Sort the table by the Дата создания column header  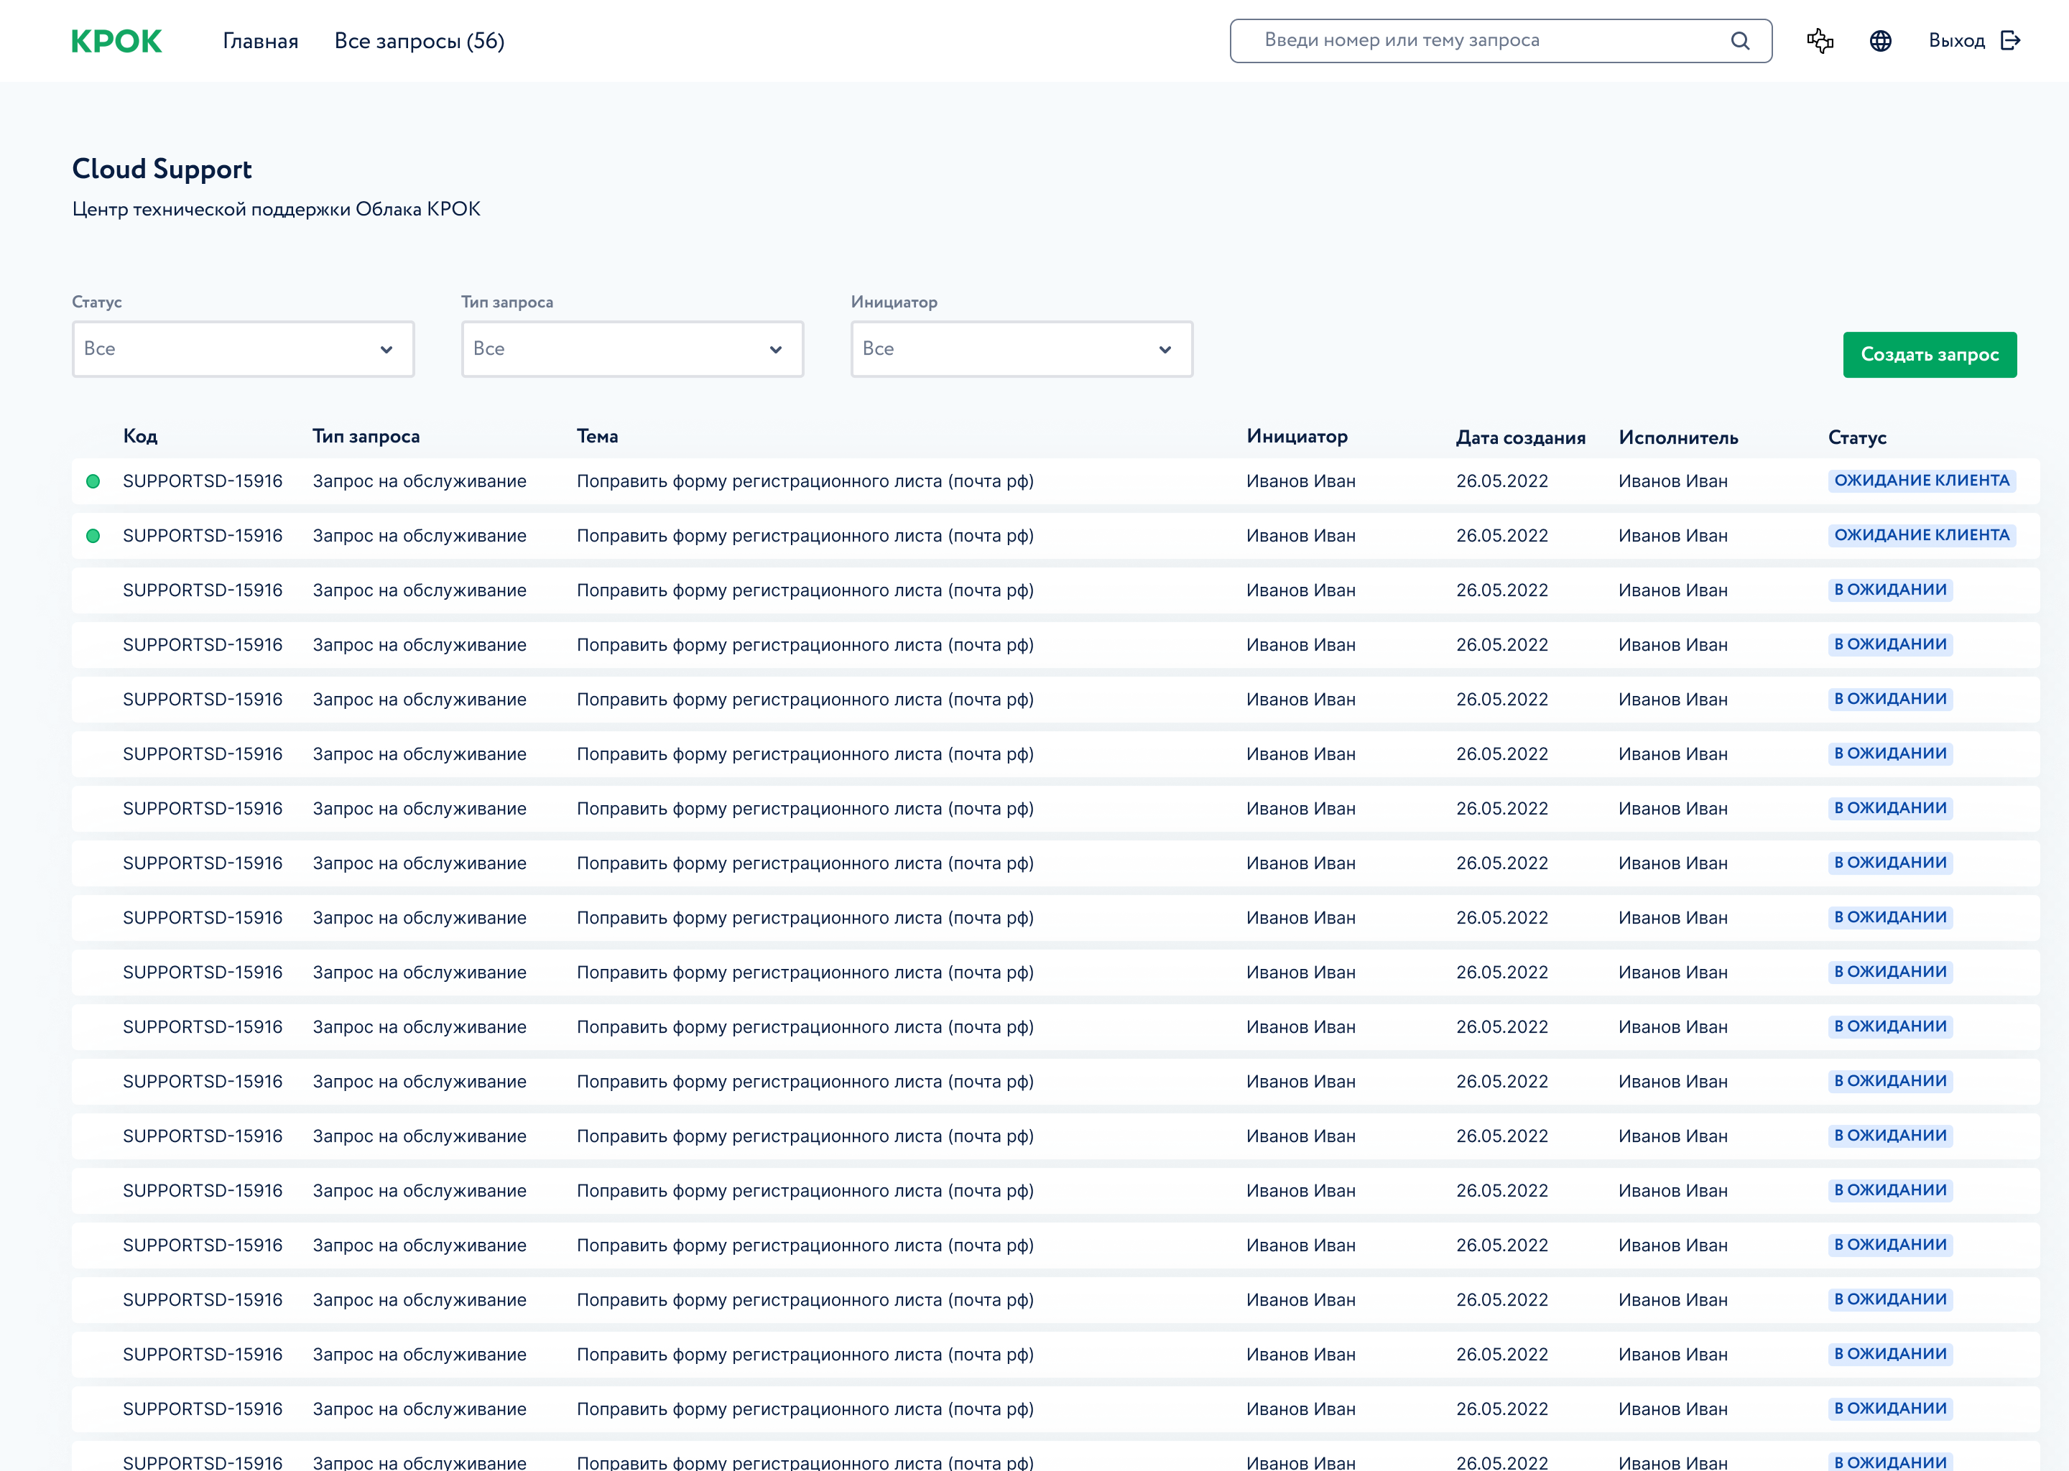click(x=1520, y=437)
